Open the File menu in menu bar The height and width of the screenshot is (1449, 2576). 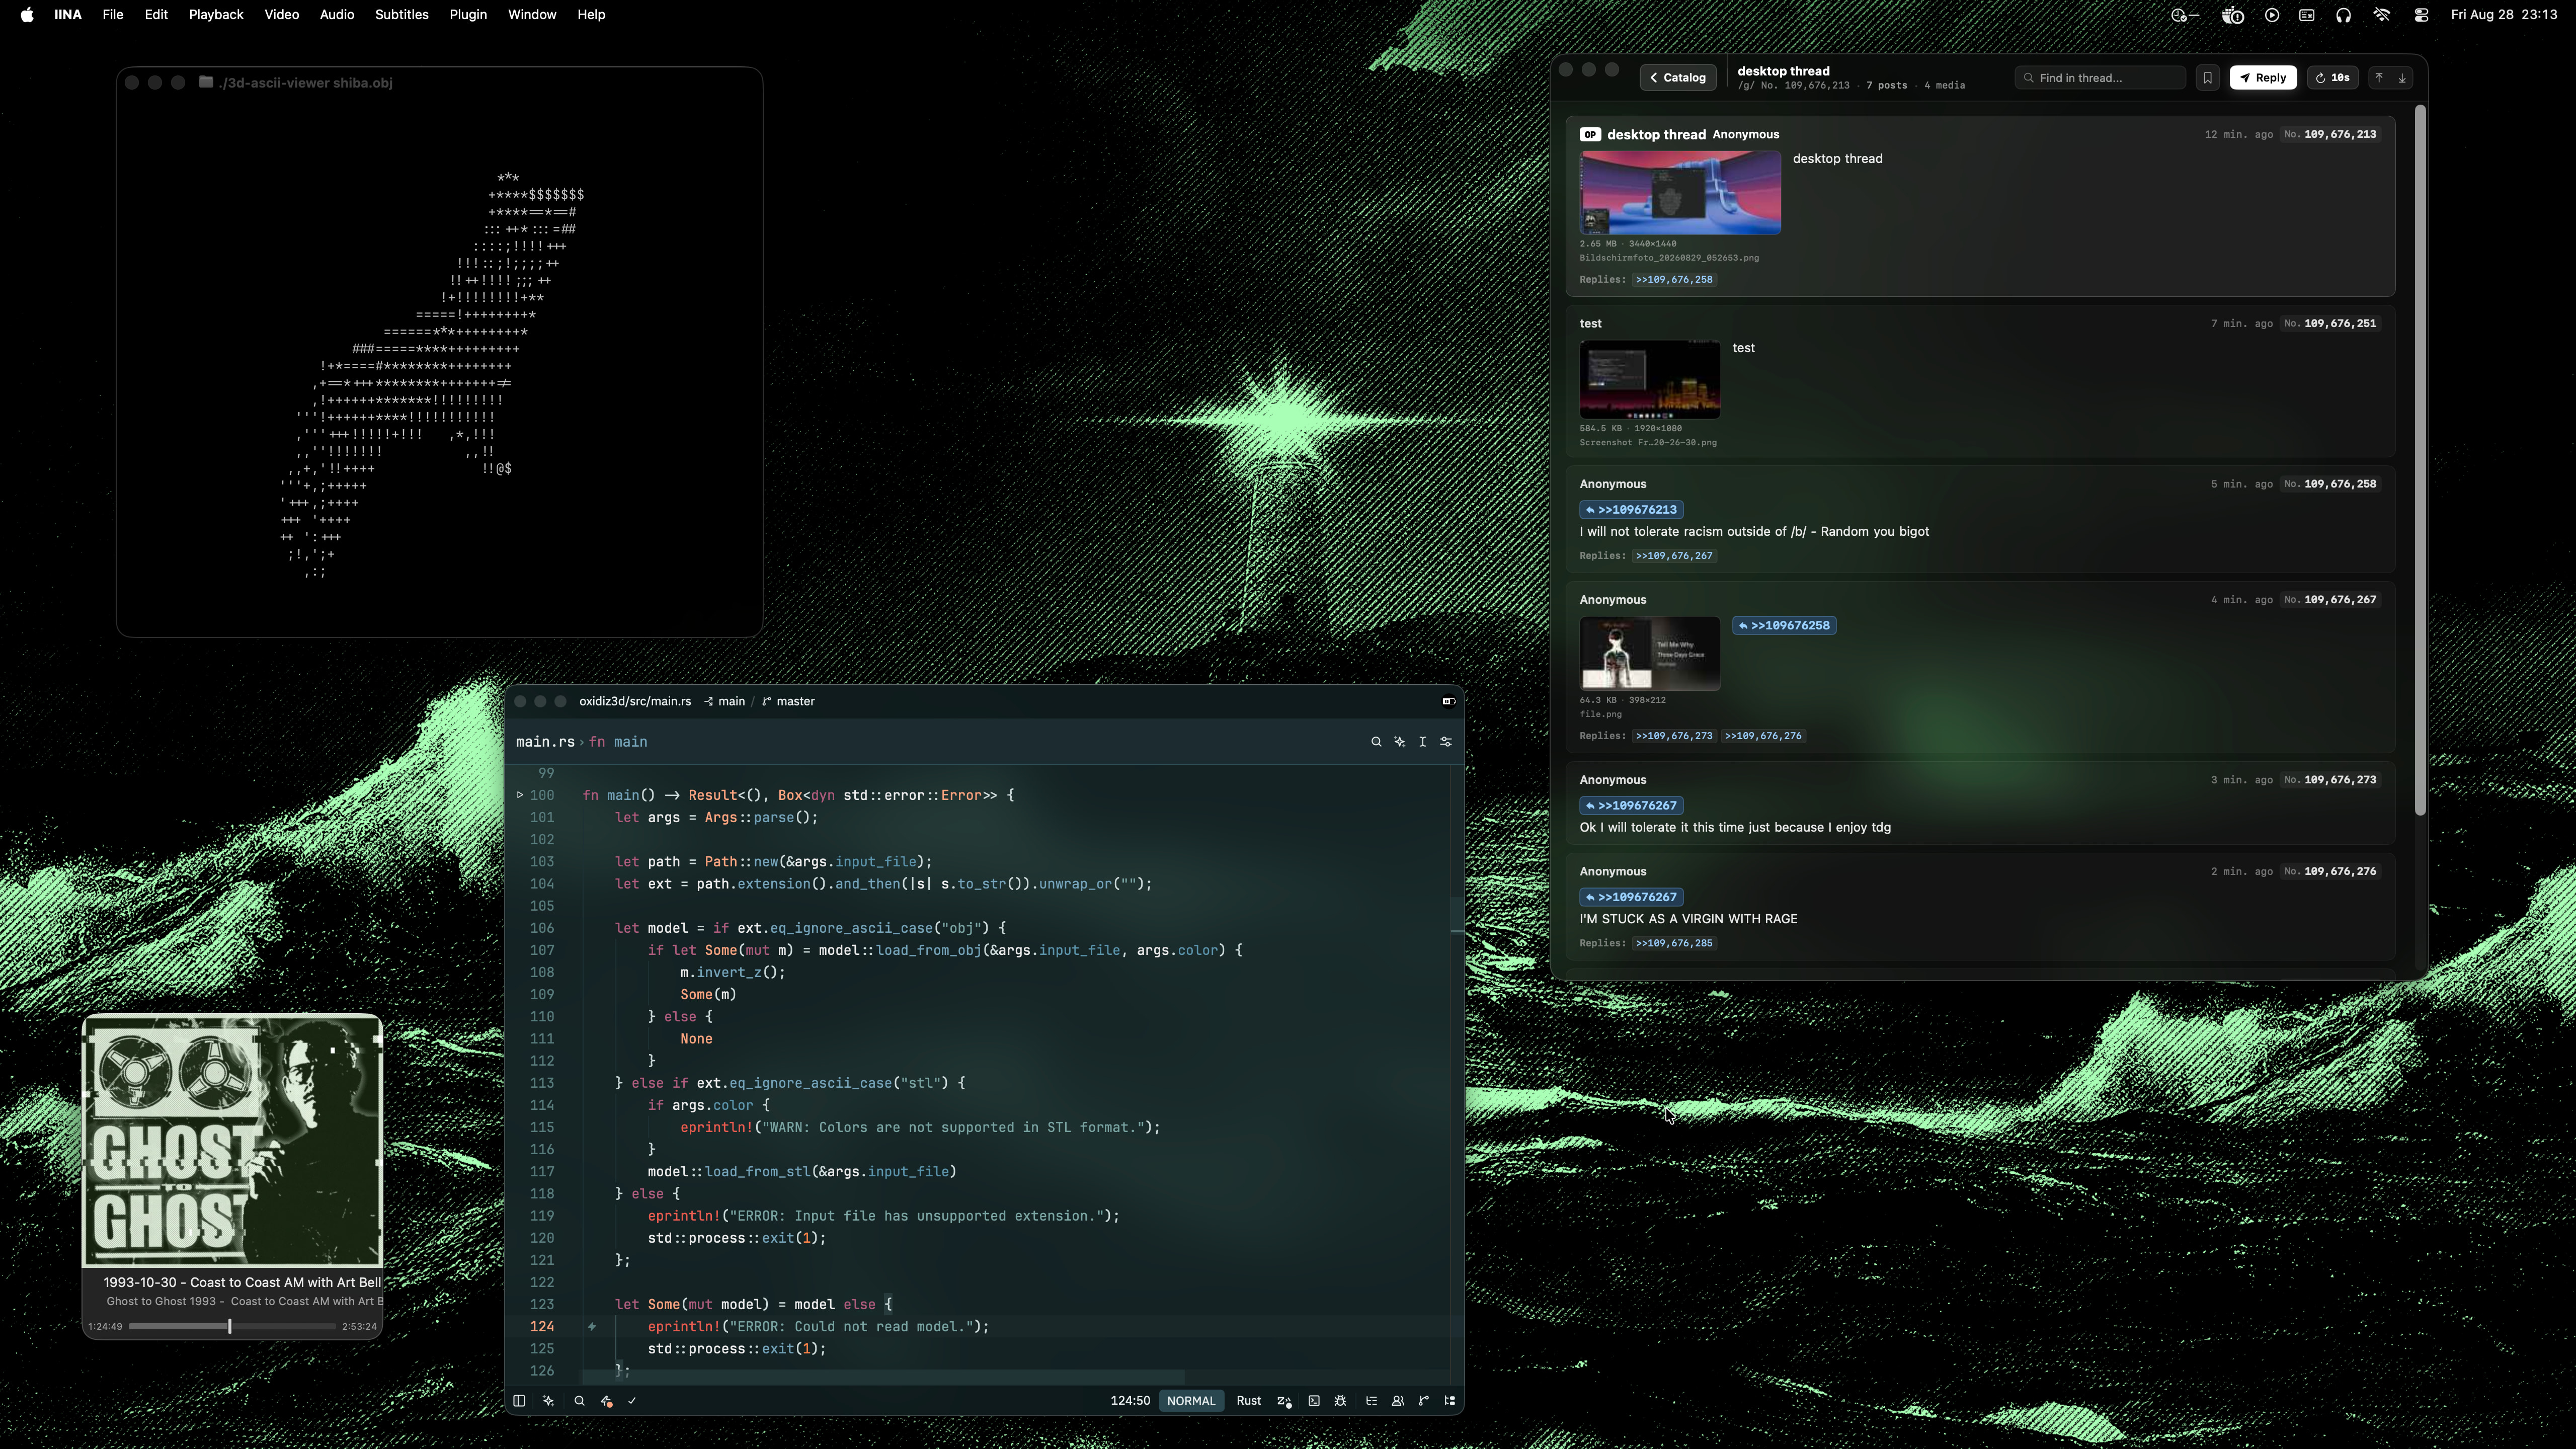[x=113, y=15]
